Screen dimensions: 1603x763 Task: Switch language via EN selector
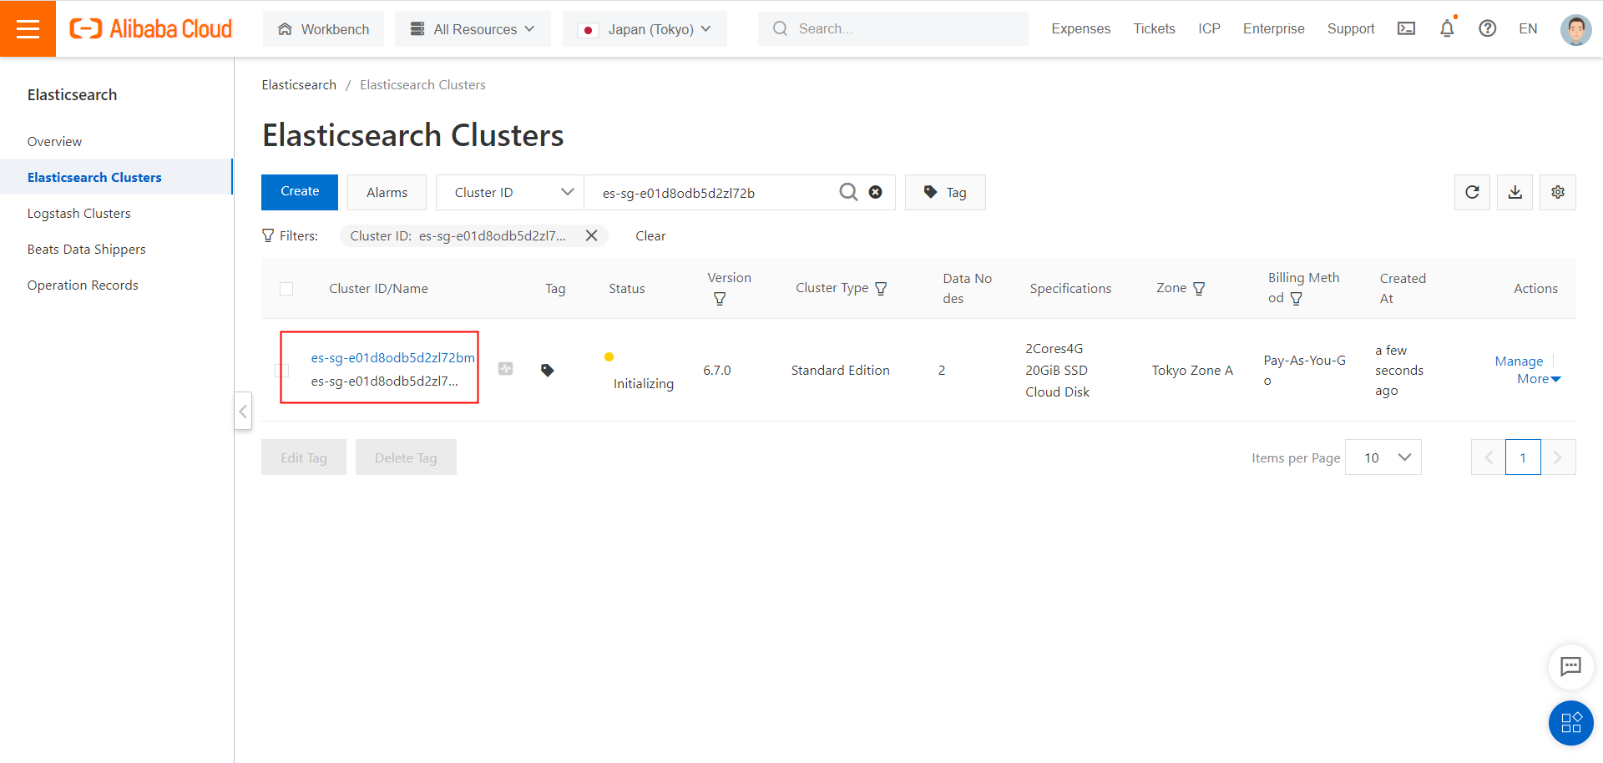[x=1528, y=28]
